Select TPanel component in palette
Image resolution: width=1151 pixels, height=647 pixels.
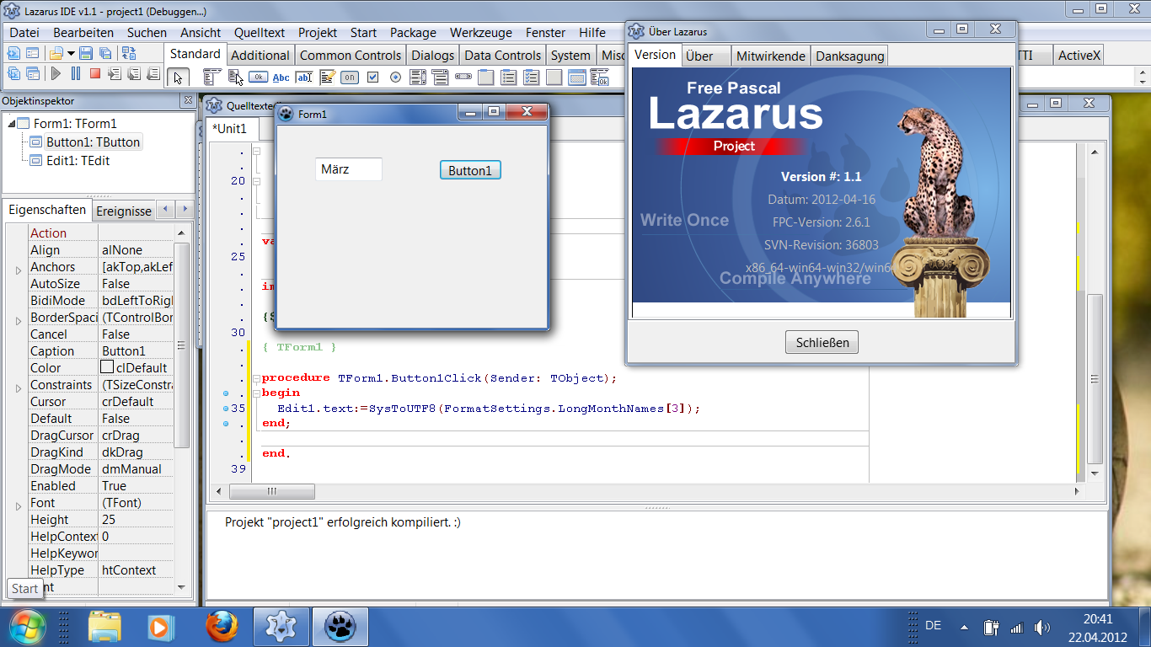click(554, 77)
